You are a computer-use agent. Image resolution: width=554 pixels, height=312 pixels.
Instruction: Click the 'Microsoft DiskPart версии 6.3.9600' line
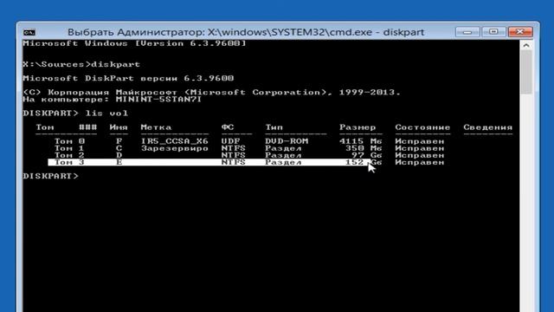point(128,78)
